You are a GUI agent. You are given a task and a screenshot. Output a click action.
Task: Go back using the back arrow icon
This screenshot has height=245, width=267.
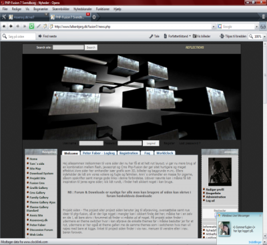coord(11,26)
